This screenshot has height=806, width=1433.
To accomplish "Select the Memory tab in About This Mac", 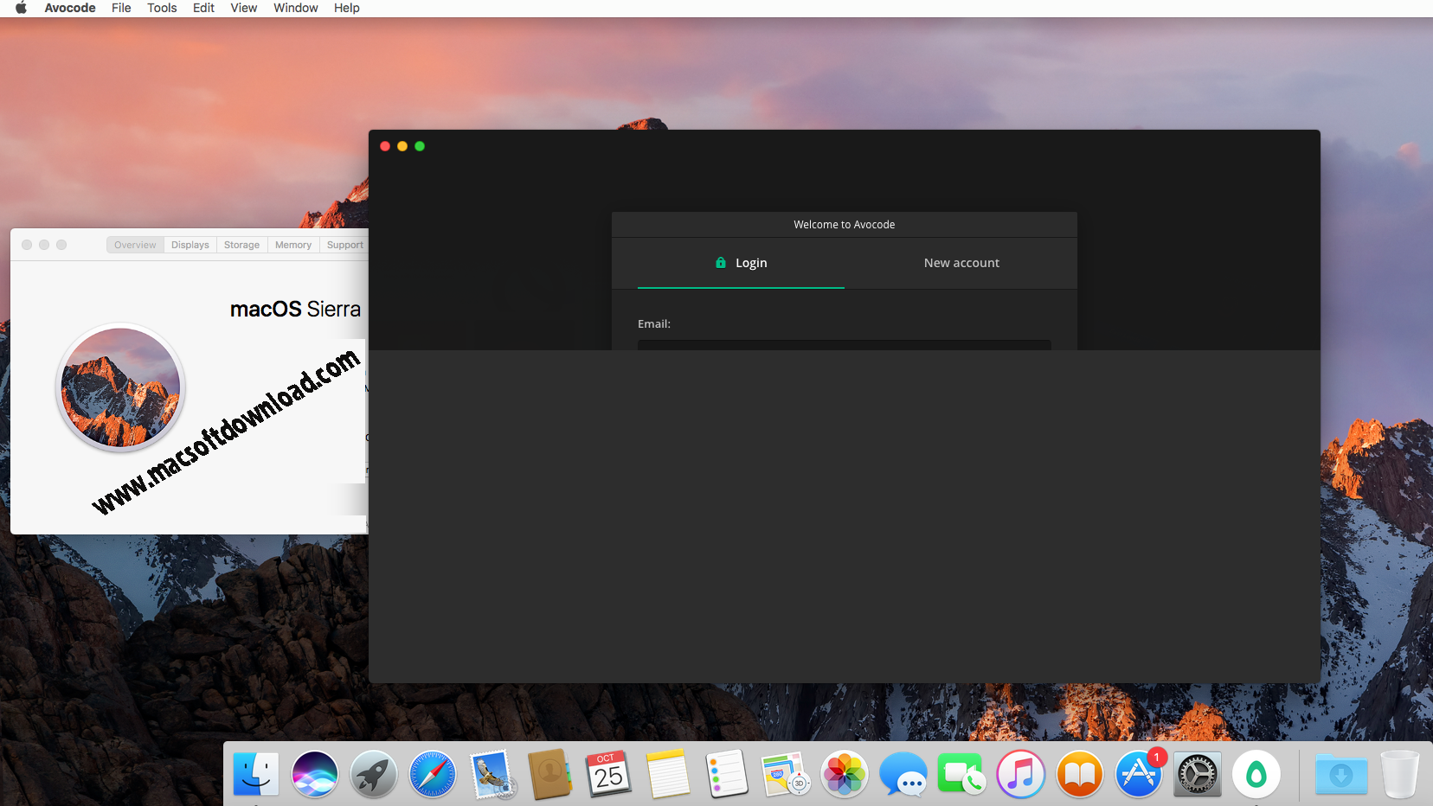I will click(293, 245).
